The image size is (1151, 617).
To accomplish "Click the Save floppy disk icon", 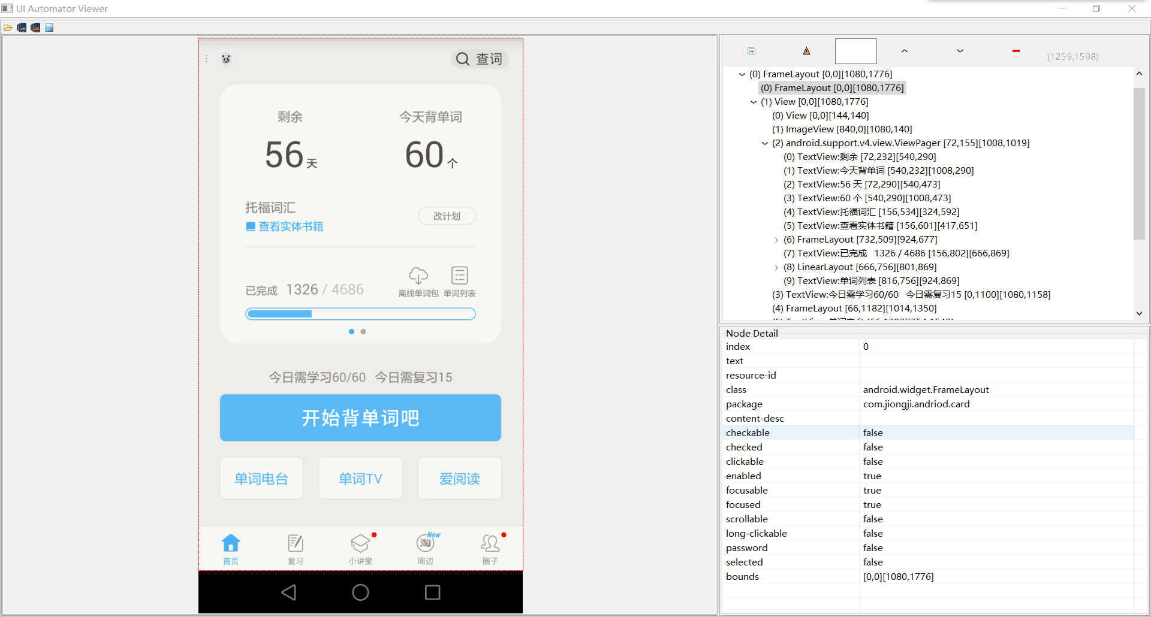I will [x=49, y=28].
